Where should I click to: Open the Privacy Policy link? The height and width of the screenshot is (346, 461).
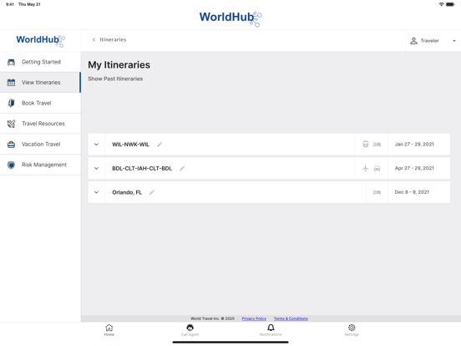point(254,318)
